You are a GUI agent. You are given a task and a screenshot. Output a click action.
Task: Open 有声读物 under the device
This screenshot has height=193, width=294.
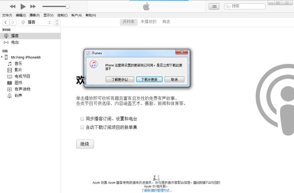23,89
